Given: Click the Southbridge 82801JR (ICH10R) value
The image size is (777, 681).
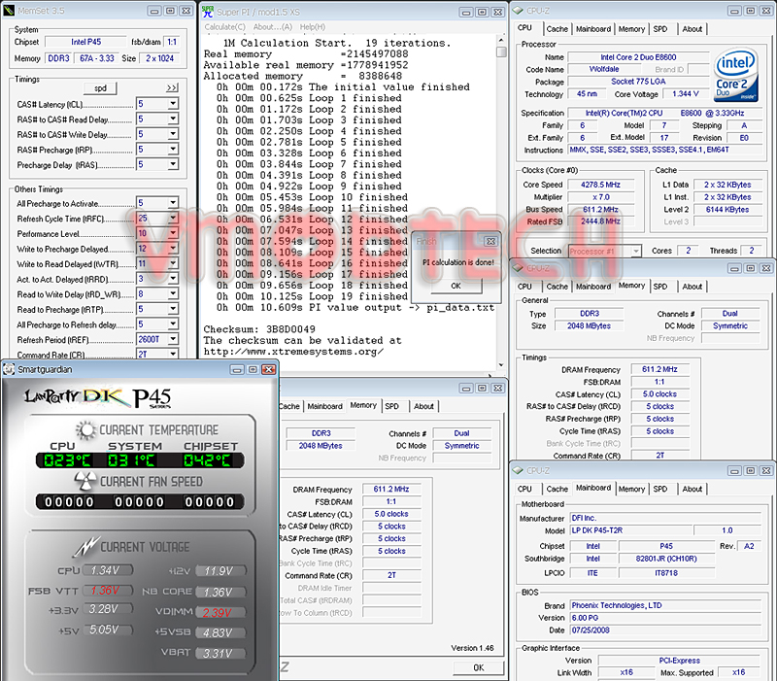Looking at the screenshot, I should pyautogui.click(x=666, y=559).
